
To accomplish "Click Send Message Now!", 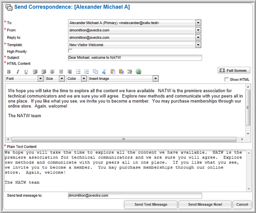I will click(205, 204).
